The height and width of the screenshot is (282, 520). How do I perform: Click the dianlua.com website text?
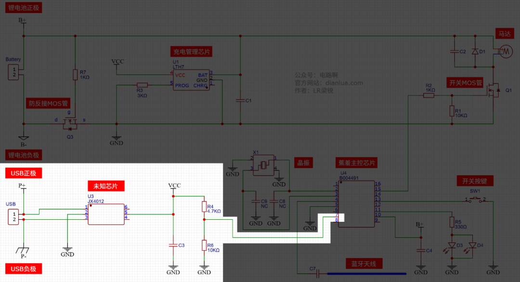344,83
